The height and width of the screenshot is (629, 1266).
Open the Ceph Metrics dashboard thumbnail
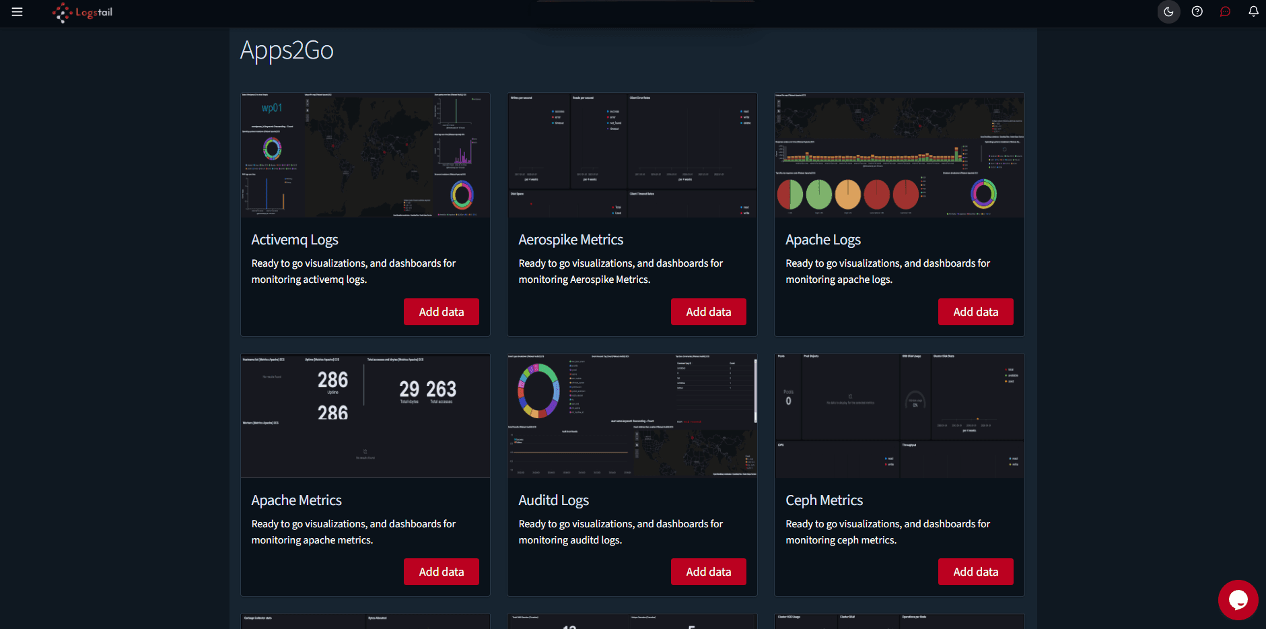[x=899, y=416]
